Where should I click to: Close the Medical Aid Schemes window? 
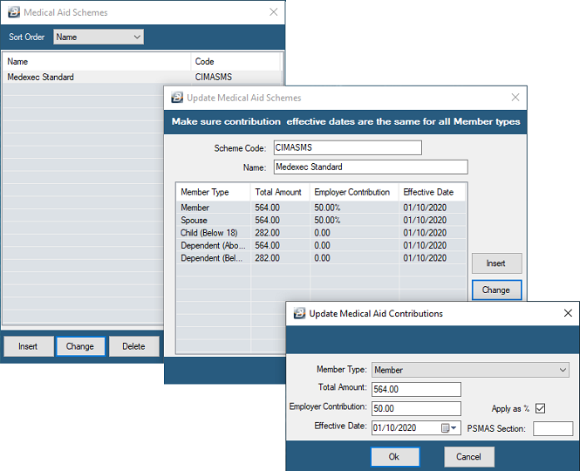click(273, 12)
